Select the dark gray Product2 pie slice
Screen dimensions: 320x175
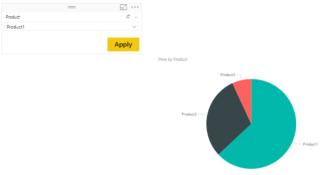(x=226, y=118)
